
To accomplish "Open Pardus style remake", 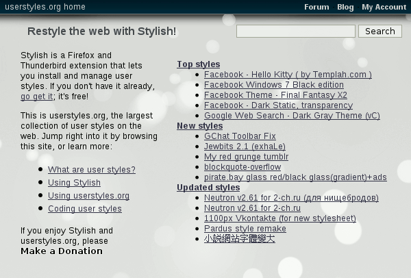I will (245, 229).
